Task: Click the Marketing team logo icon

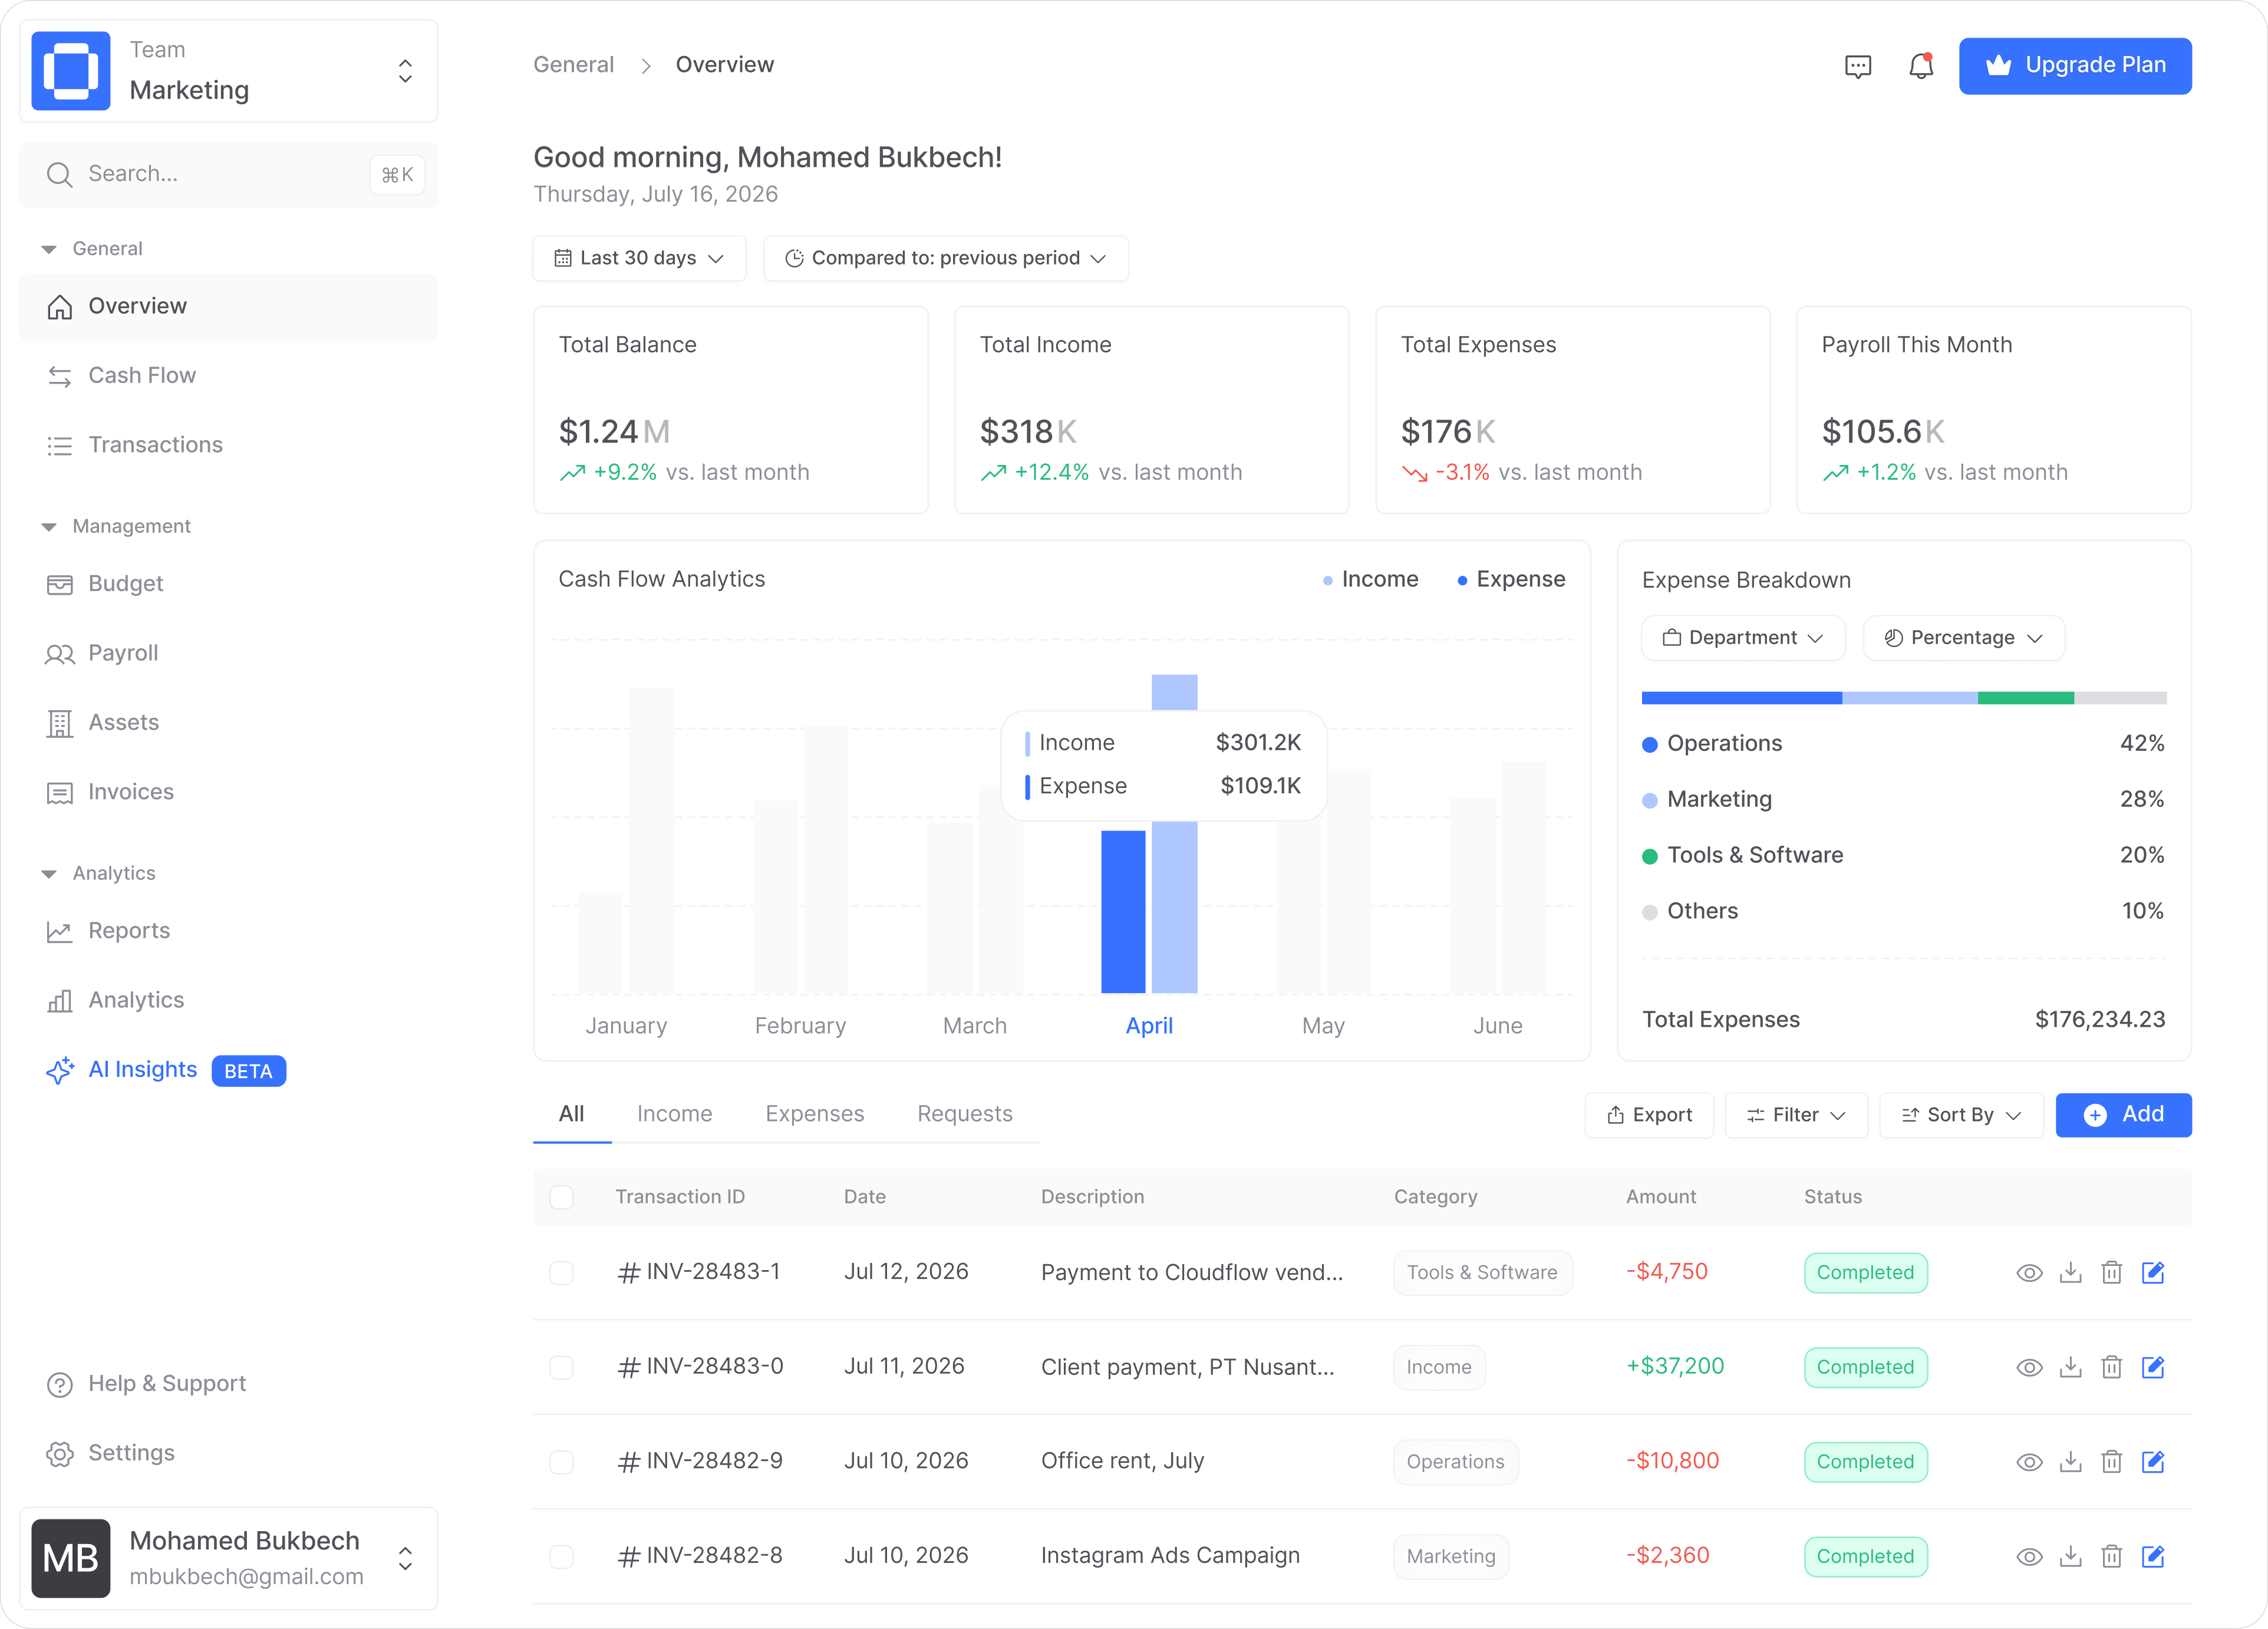Action: tap(70, 70)
